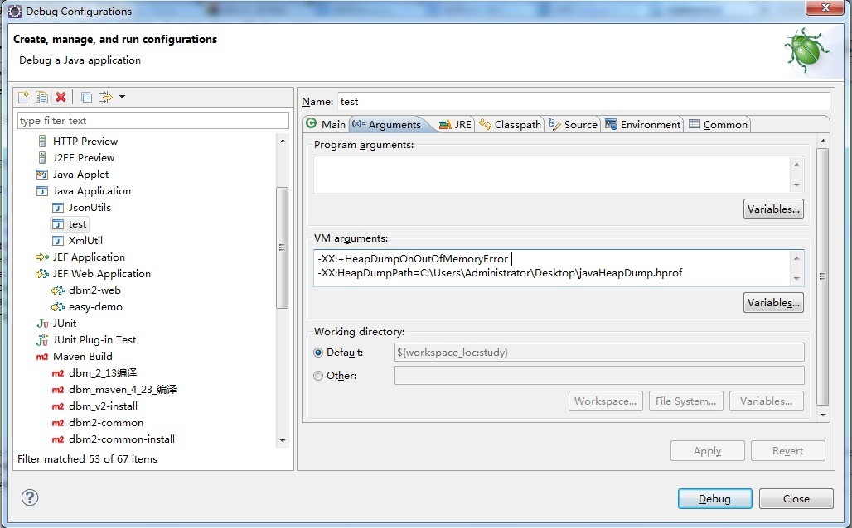
Task: Click inside the Program arguments text area
Action: (x=551, y=175)
